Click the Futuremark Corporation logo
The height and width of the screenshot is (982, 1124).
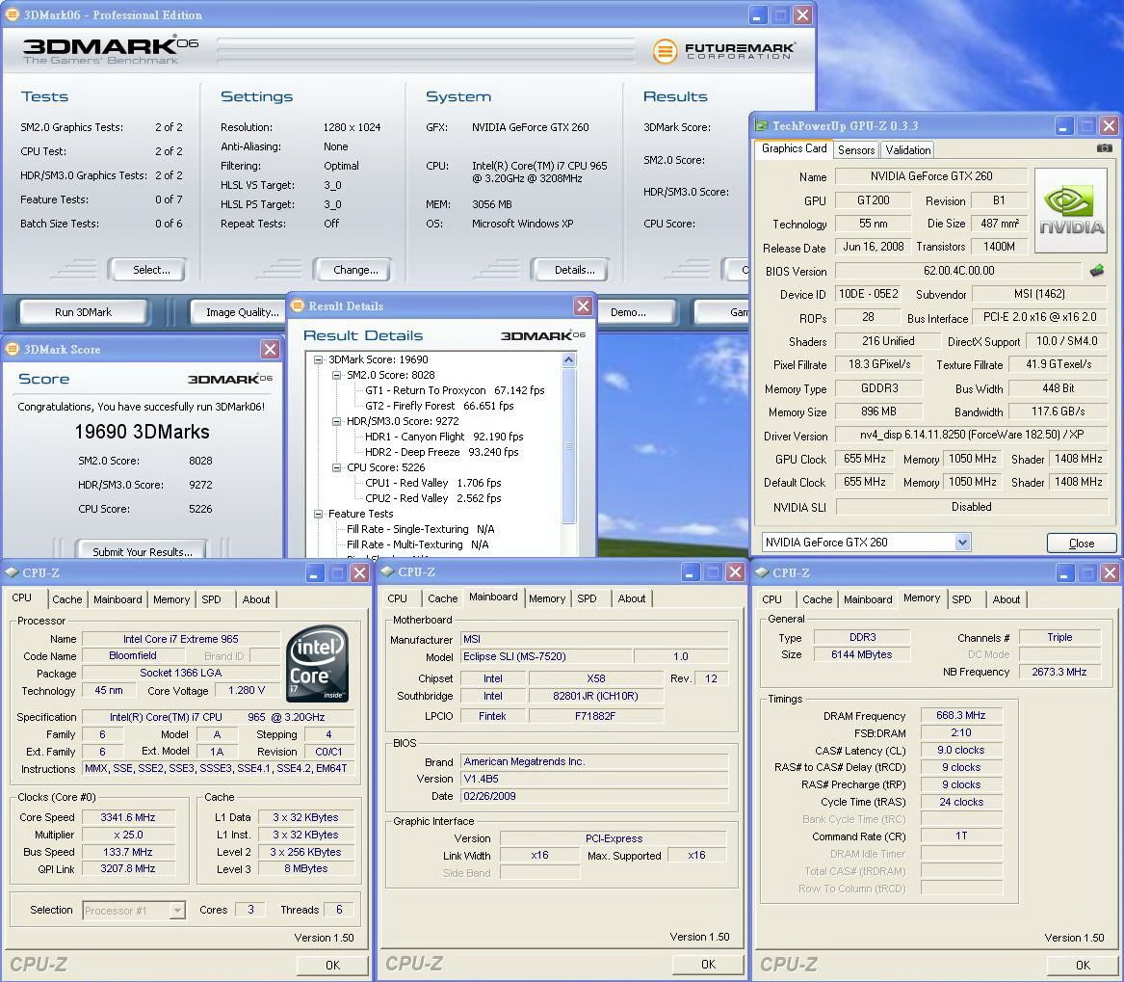(724, 51)
